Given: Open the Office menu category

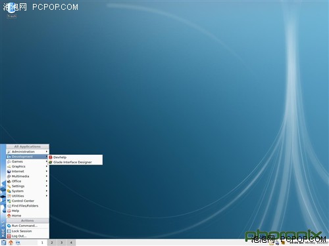Looking at the screenshot, I should (28, 181).
